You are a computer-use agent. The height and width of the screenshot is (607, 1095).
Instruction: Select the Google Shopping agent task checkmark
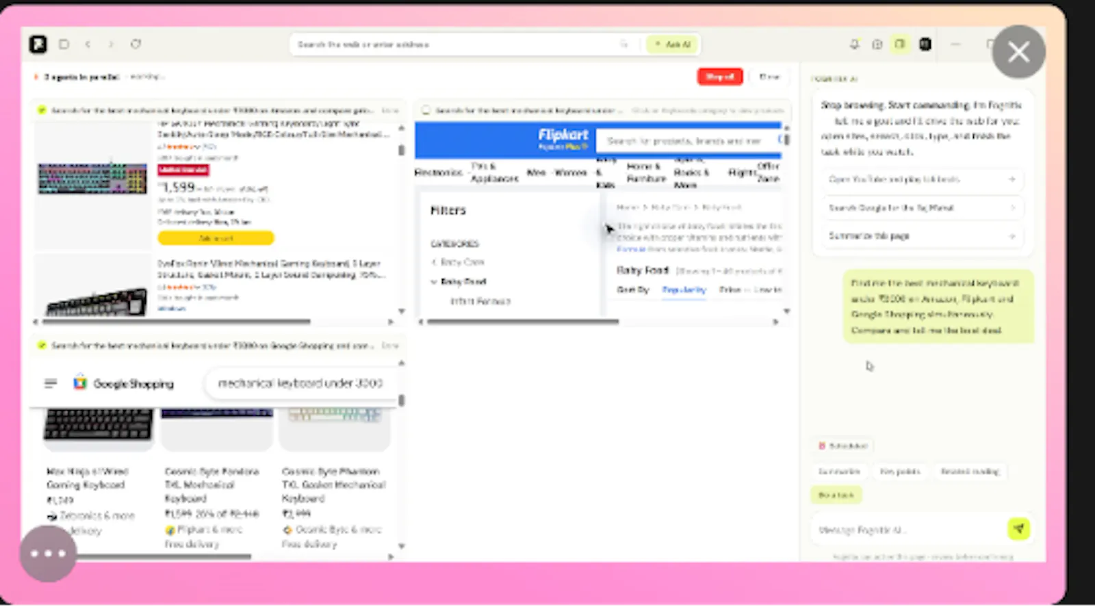click(42, 346)
